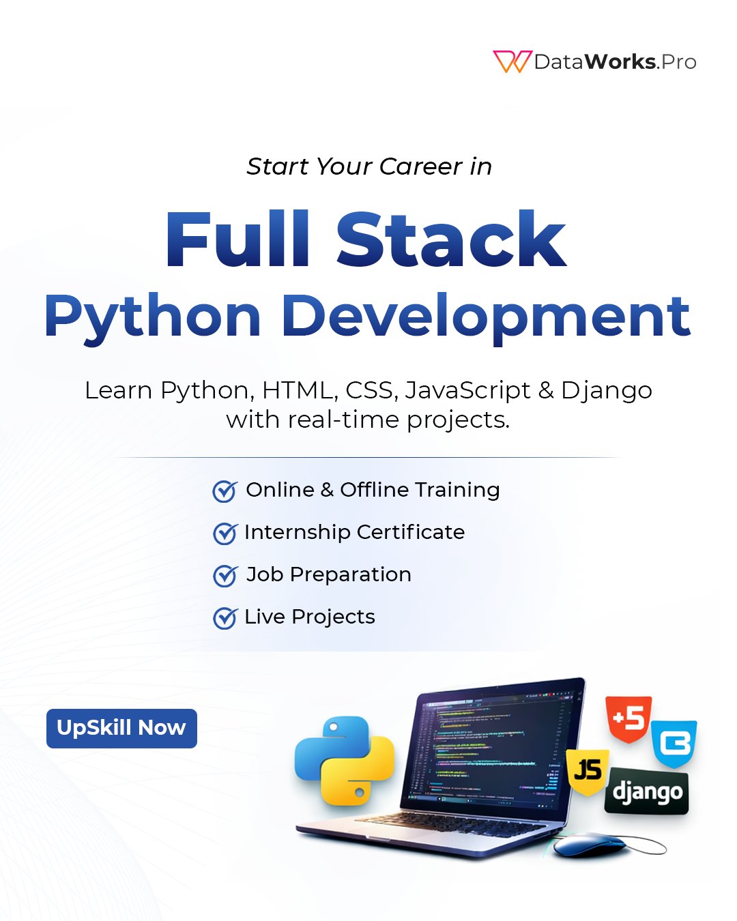Select the JS shield icon
The image size is (737, 921).
click(x=588, y=772)
